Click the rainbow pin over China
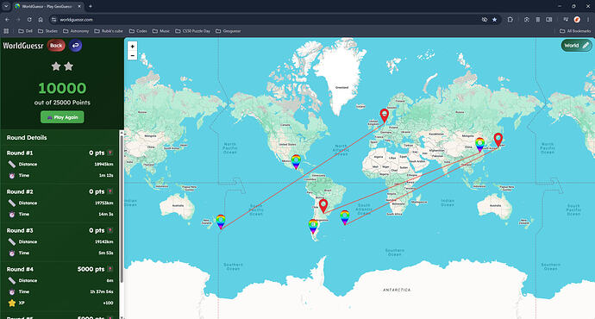This screenshot has width=595, height=319. (479, 145)
